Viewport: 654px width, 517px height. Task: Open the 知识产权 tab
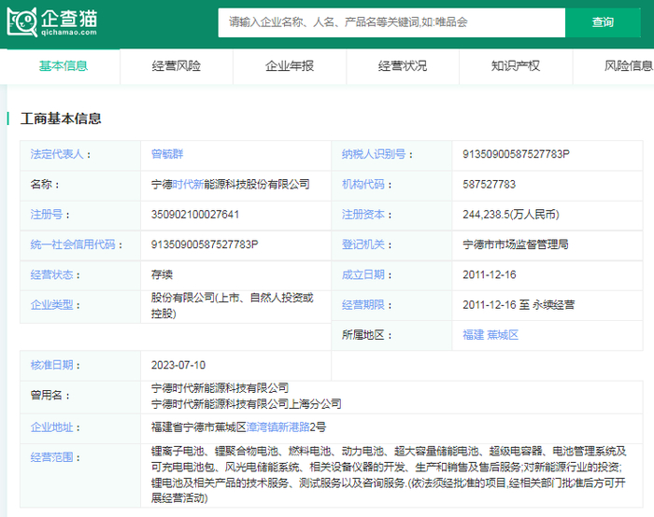pos(515,65)
